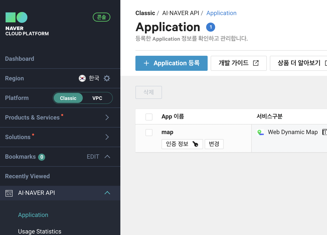
Task: Open the green 콘솔 console badge
Action: coord(102,17)
